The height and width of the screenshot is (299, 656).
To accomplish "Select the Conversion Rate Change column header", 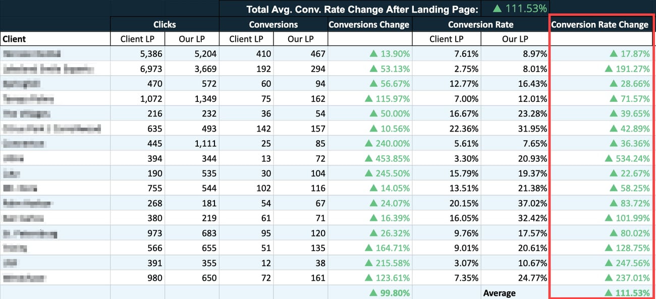I will (x=599, y=24).
